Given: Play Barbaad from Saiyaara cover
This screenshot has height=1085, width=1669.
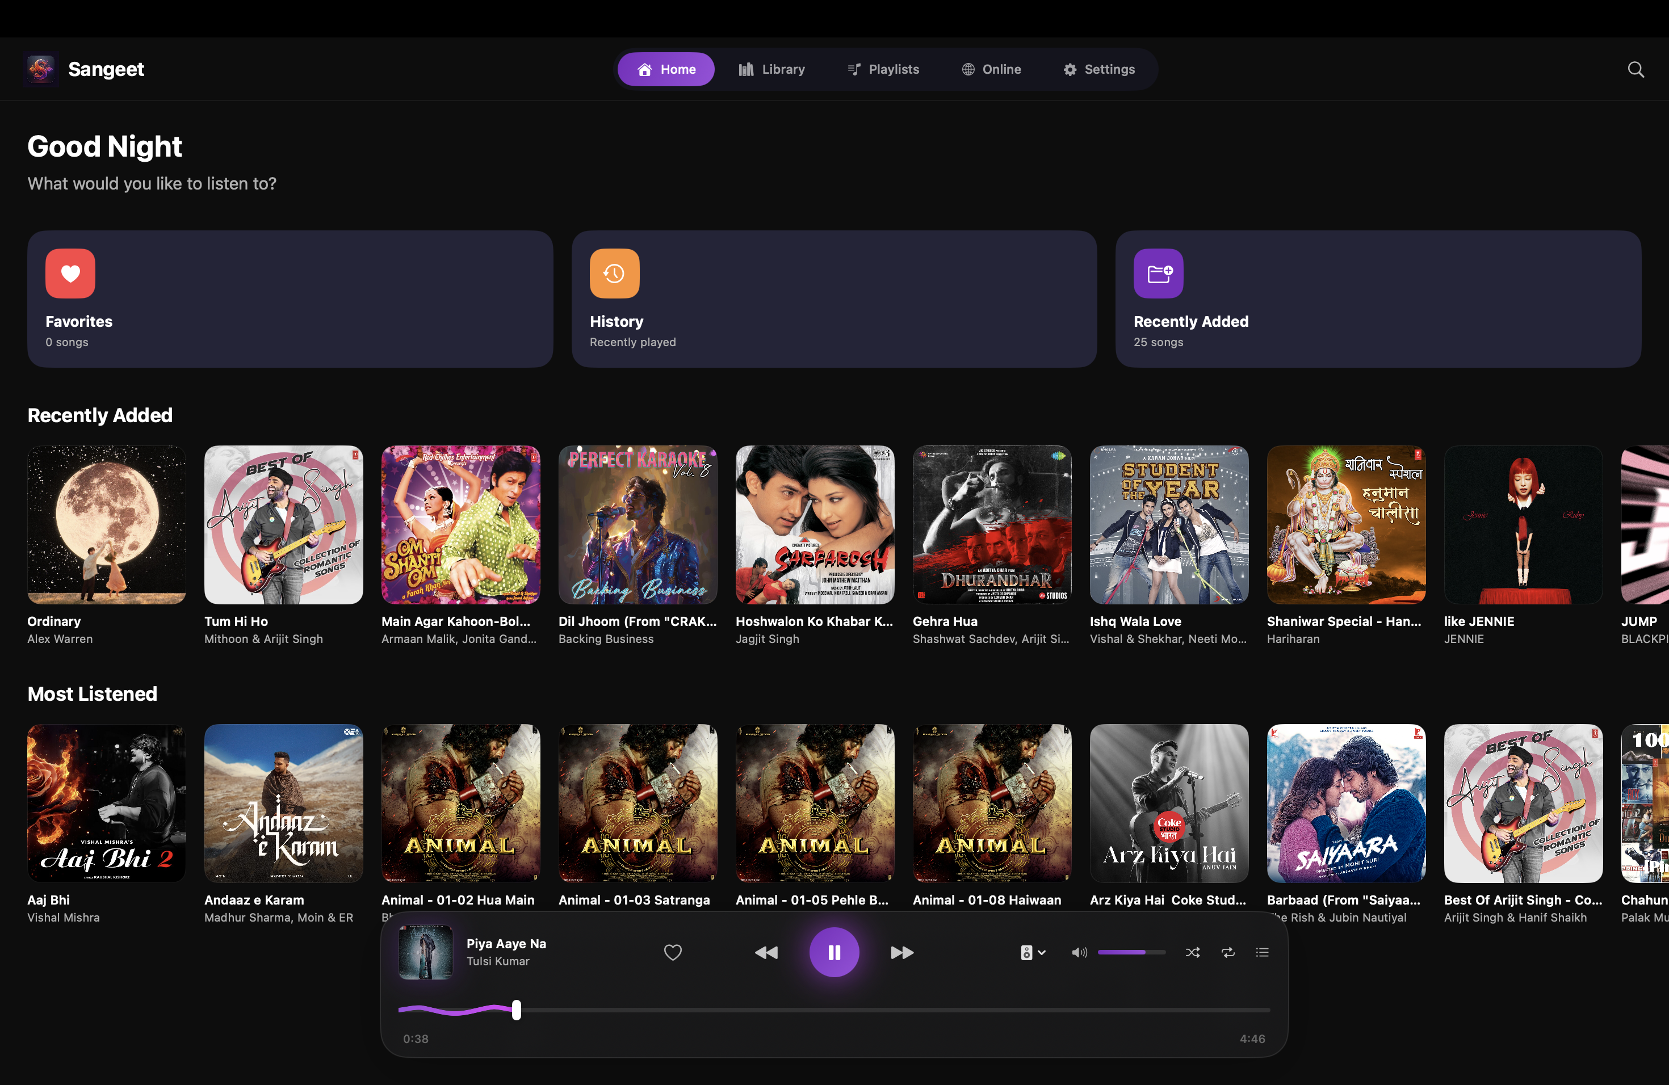Looking at the screenshot, I should (1346, 803).
